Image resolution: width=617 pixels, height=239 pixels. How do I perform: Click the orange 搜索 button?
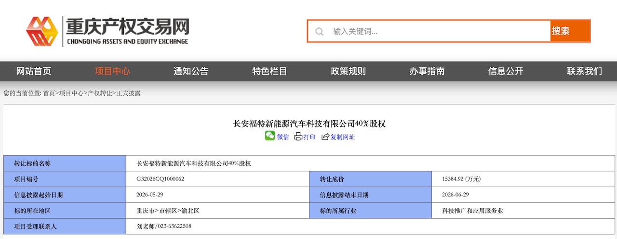click(x=570, y=31)
